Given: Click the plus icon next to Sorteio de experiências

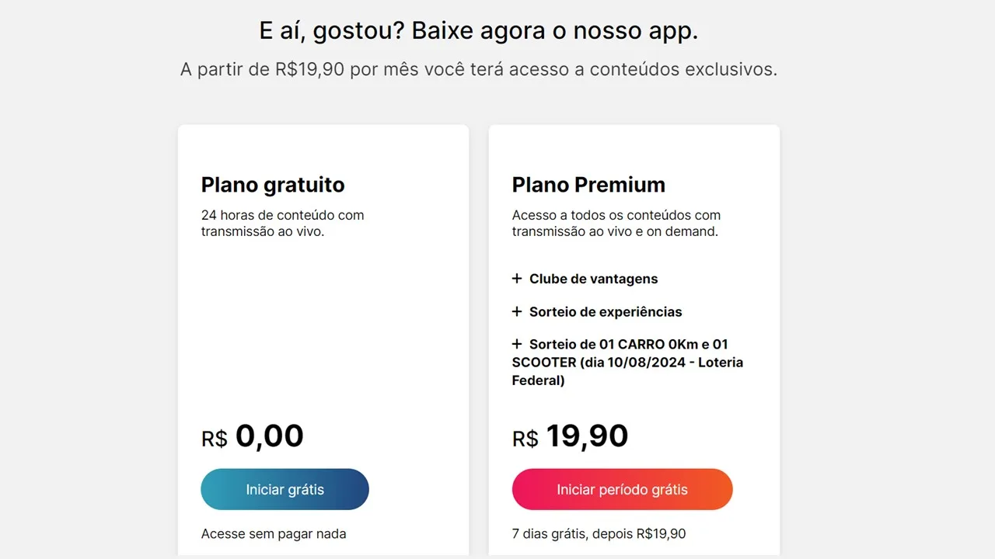Looking at the screenshot, I should click(x=517, y=311).
